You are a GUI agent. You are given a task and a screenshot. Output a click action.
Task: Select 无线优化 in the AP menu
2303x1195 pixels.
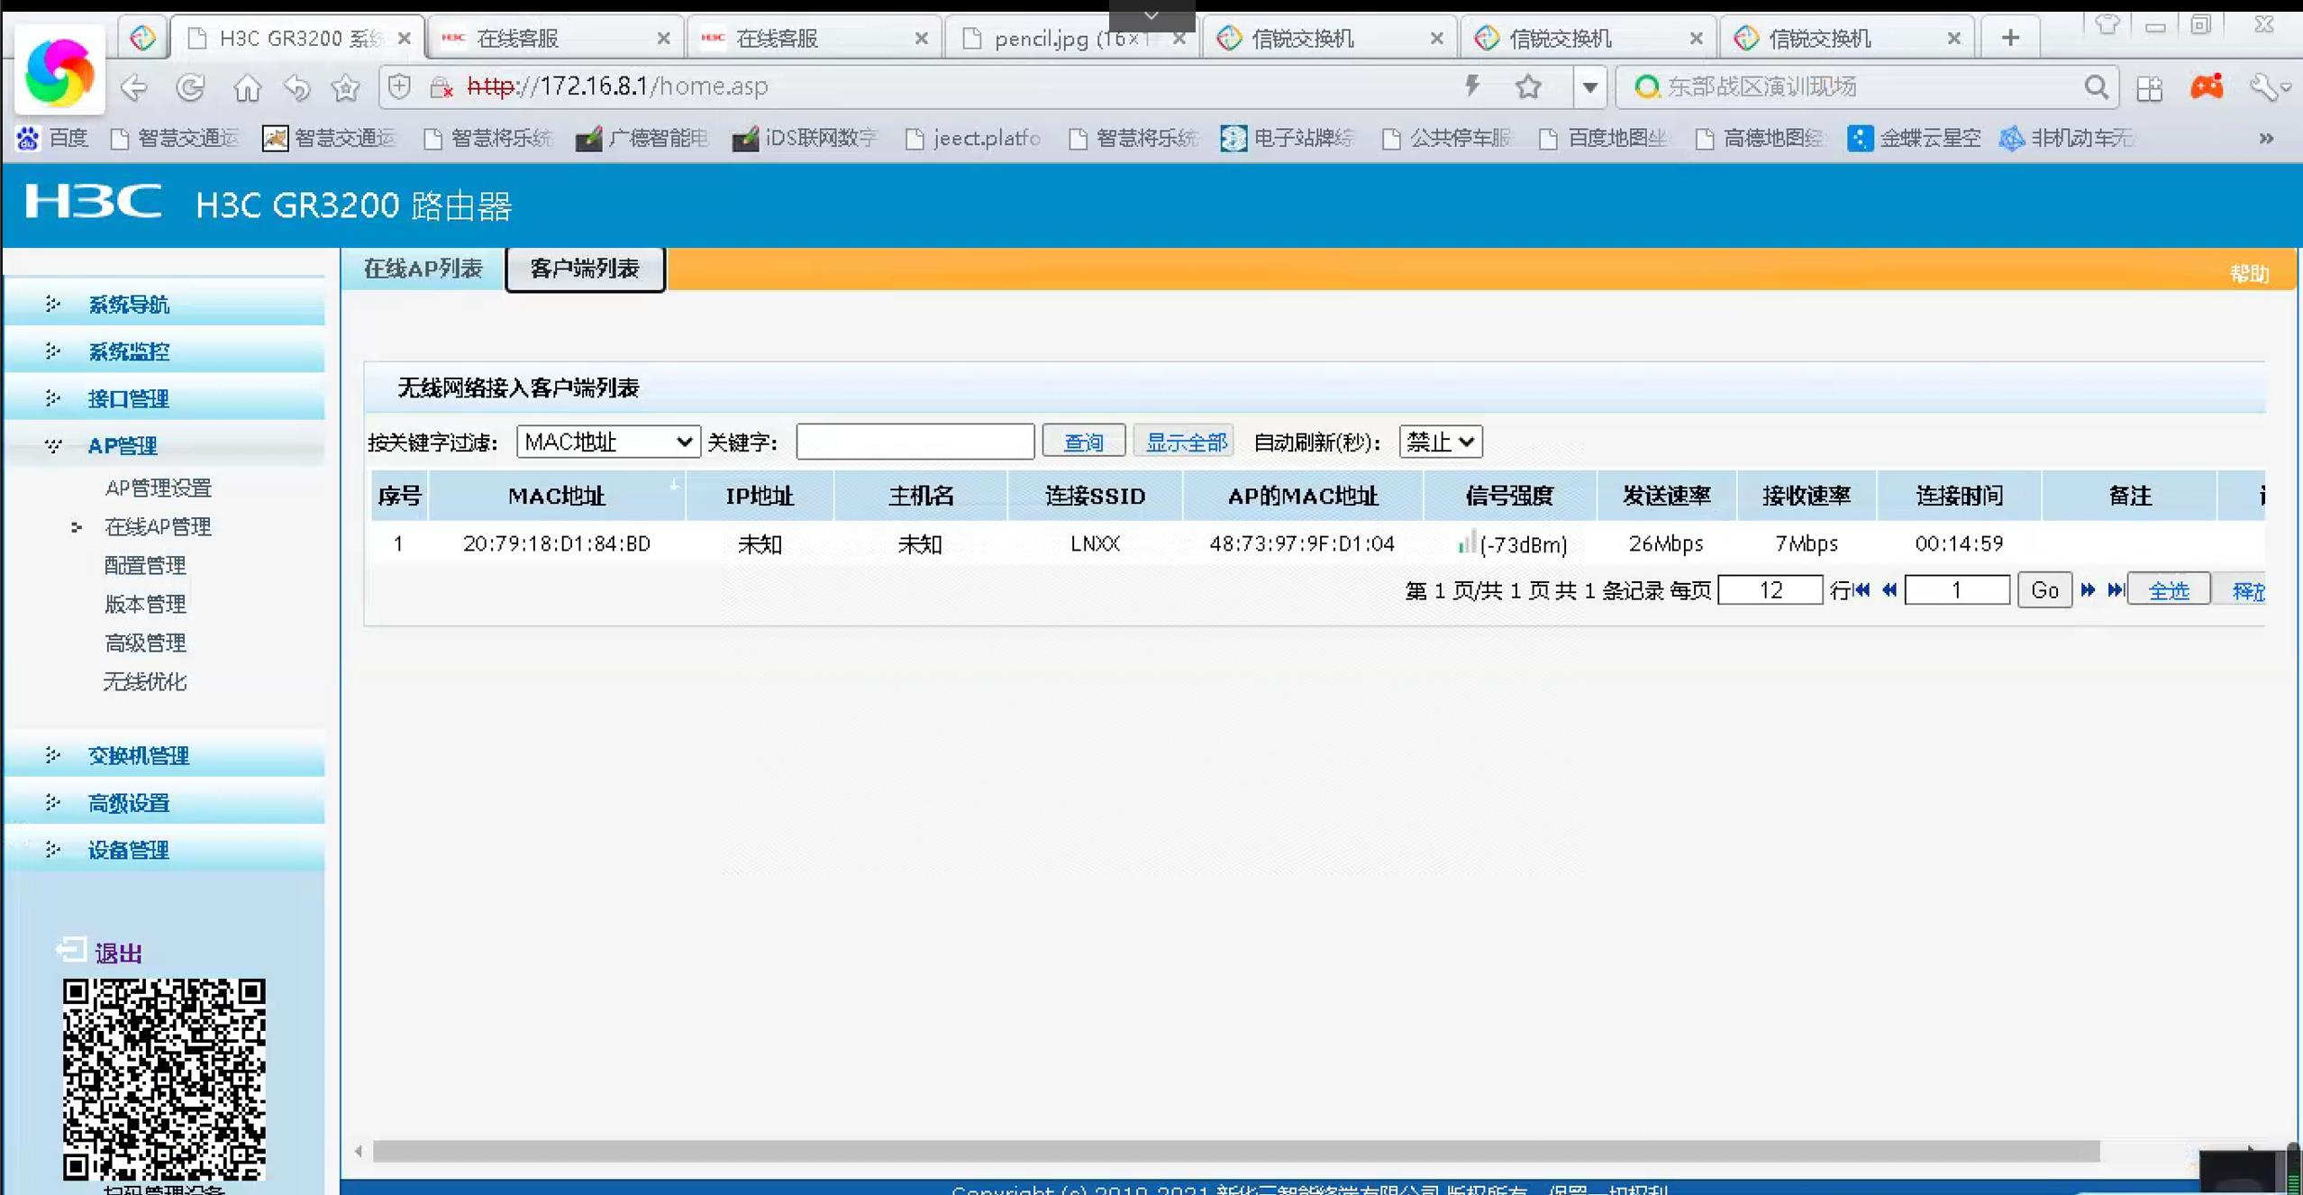point(144,681)
